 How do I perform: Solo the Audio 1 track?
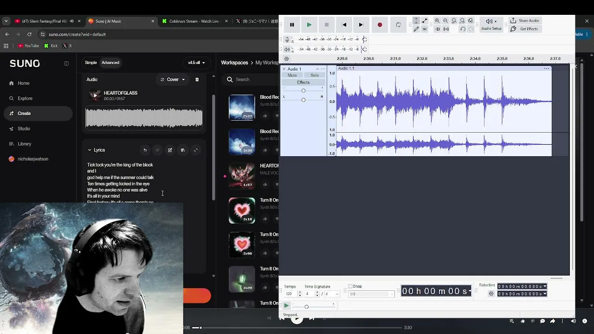315,75
